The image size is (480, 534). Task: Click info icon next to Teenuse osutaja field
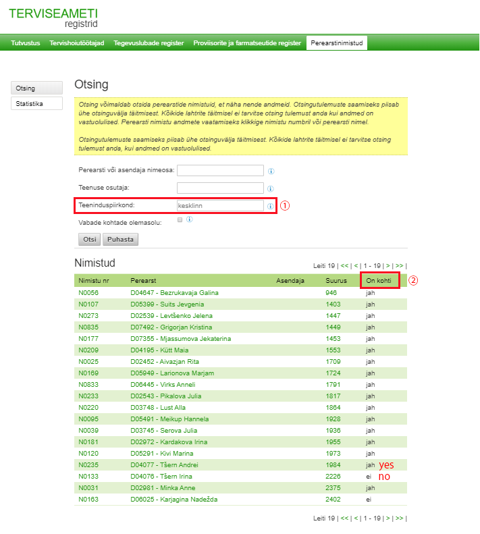(271, 189)
